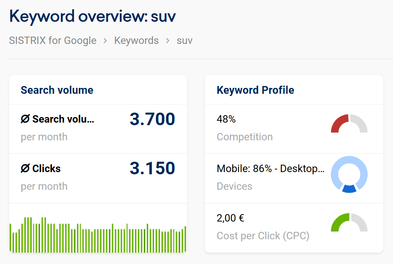Image resolution: width=393 pixels, height=264 pixels.
Task: Click the 3.700 search volume value
Action: (152, 119)
